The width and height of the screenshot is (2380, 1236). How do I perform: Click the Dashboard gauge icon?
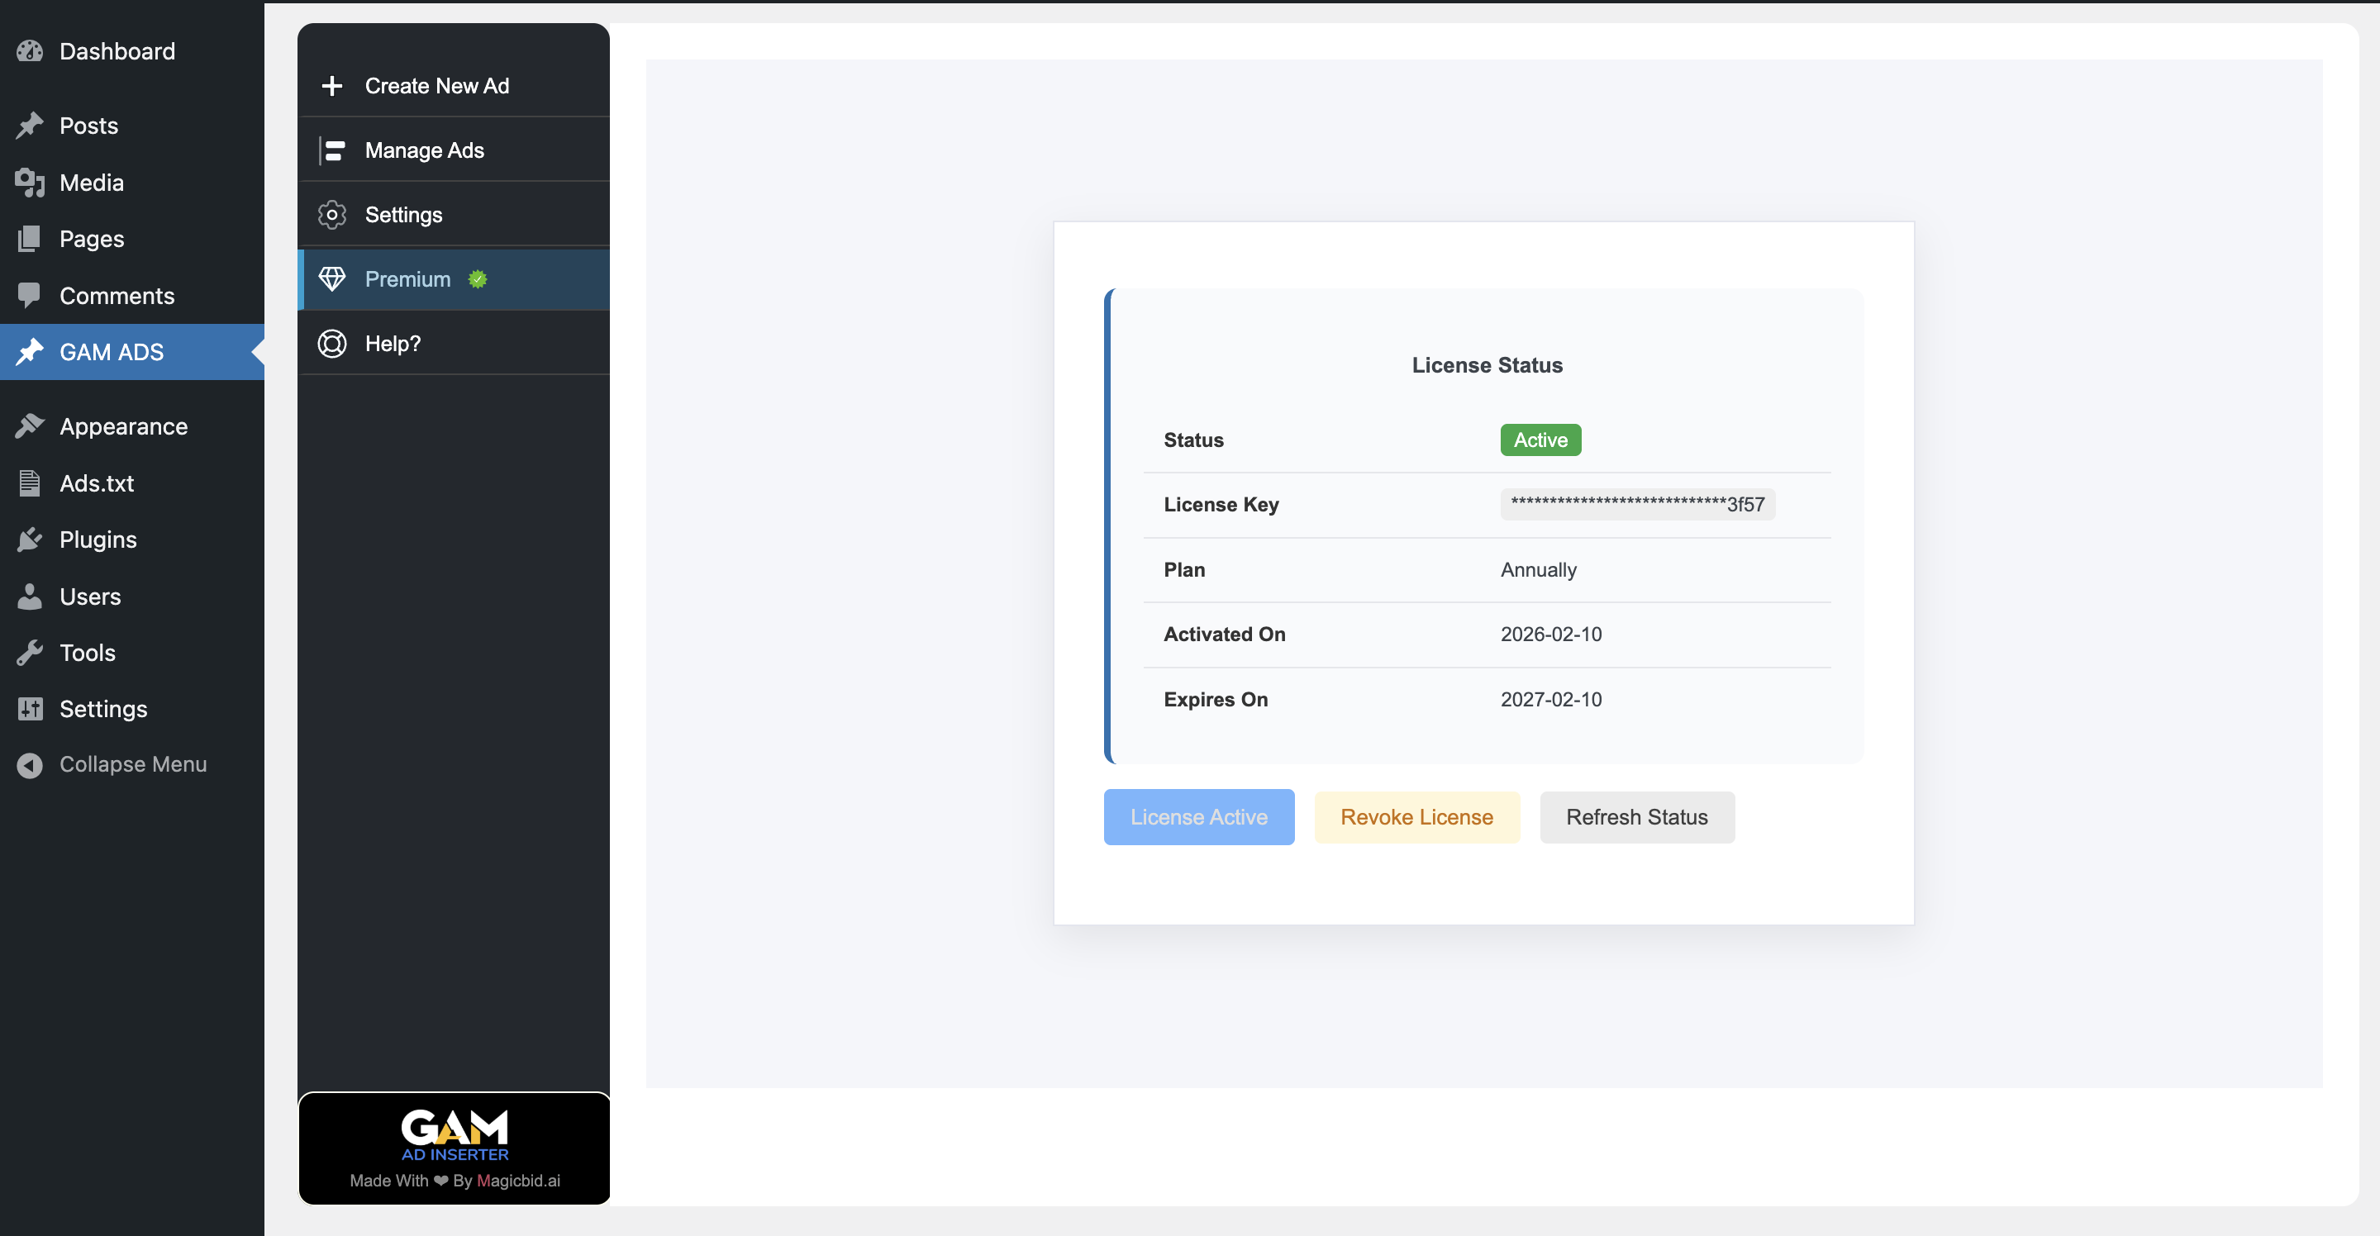30,52
